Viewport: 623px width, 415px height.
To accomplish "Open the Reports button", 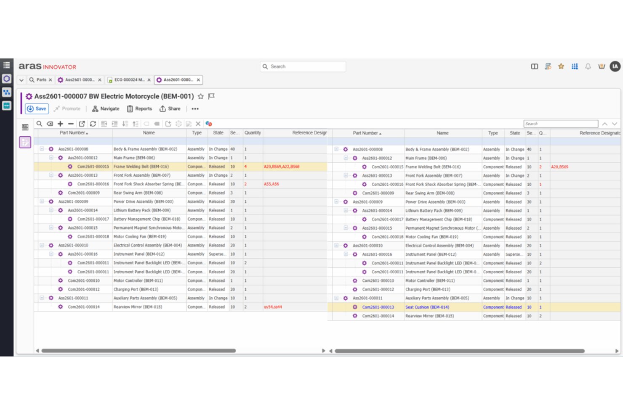I will (139, 108).
